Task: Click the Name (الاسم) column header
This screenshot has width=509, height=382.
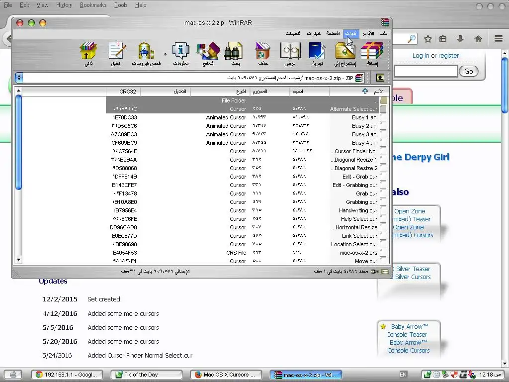Action: click(358, 92)
